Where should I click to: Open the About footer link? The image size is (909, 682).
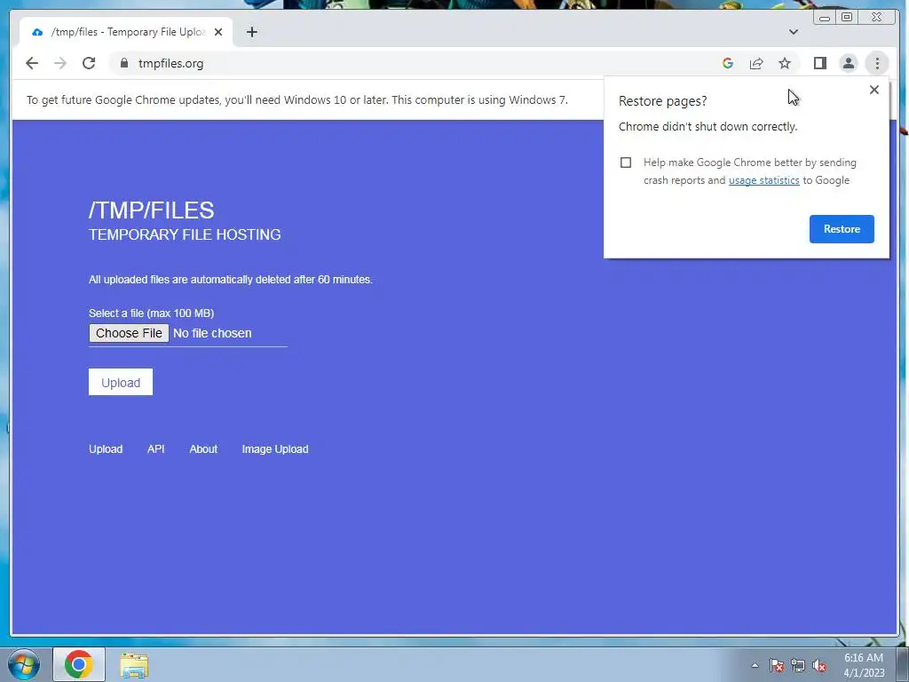(203, 448)
